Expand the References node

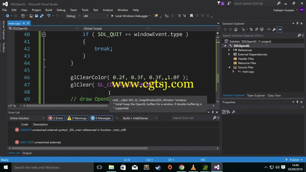[x=229, y=50]
